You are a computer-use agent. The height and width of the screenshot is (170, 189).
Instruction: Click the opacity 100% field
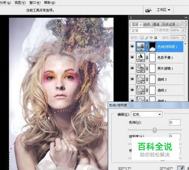pyautogui.click(x=176, y=30)
